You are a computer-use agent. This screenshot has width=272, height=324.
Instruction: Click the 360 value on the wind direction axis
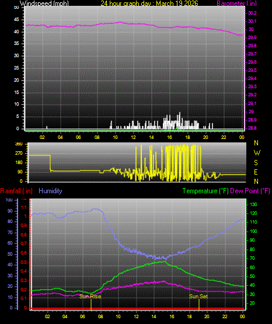pyautogui.click(x=19, y=144)
